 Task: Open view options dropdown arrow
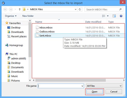[x=108, y=16]
